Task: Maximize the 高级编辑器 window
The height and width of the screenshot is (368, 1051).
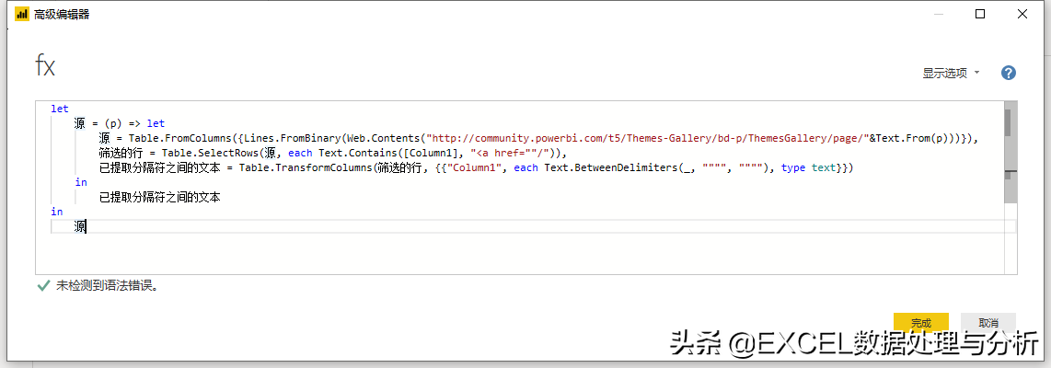Action: 980,14
